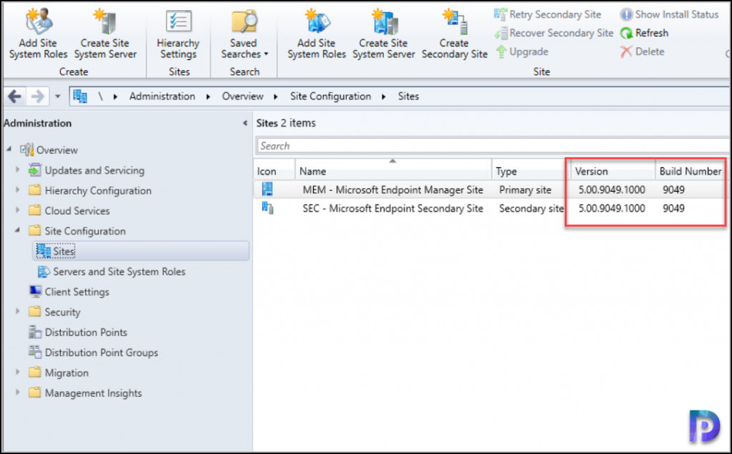Sort by the Version column header
Viewport: 732px width, 454px height.
tap(613, 171)
